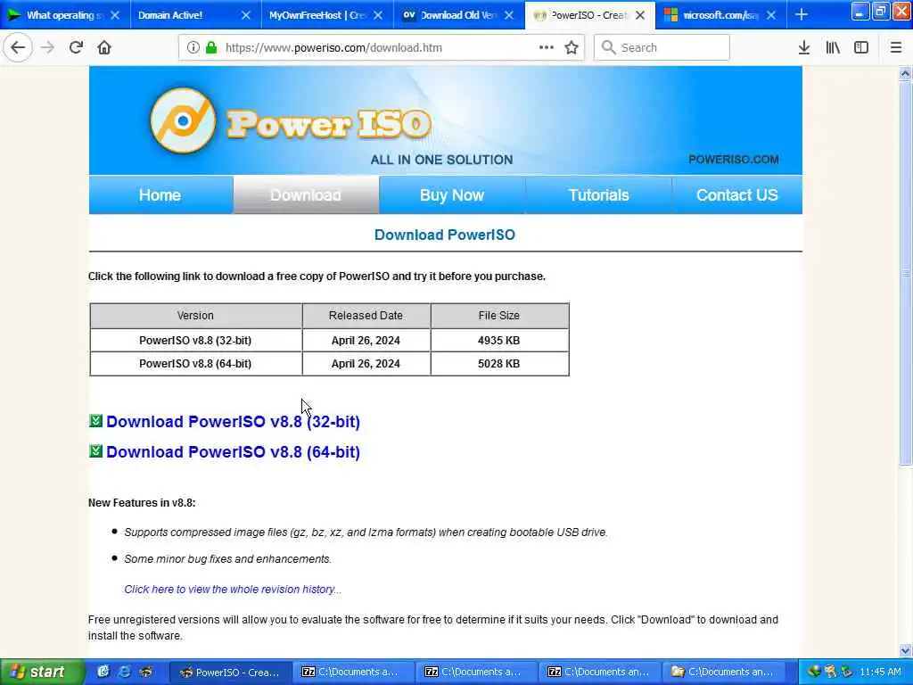Open a new tab with plus icon

[802, 14]
